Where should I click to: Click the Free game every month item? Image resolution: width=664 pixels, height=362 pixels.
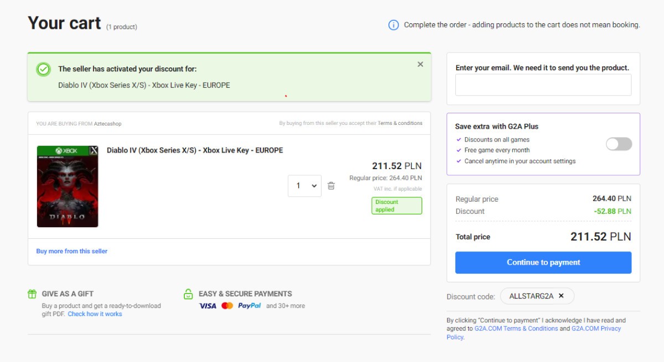tap(497, 150)
